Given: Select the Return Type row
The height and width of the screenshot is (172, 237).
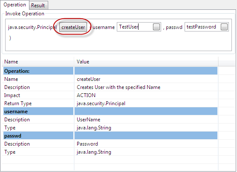Looking at the screenshot, I should pyautogui.click(x=110, y=103).
